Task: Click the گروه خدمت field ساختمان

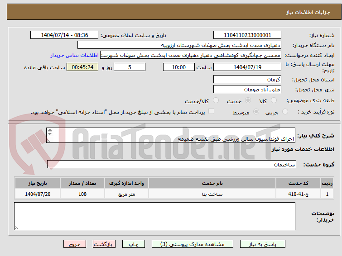Action: coord(172,164)
